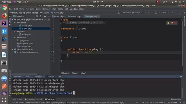
Task: Toggle the 1: Project tool window button
Action: pos(10,21)
